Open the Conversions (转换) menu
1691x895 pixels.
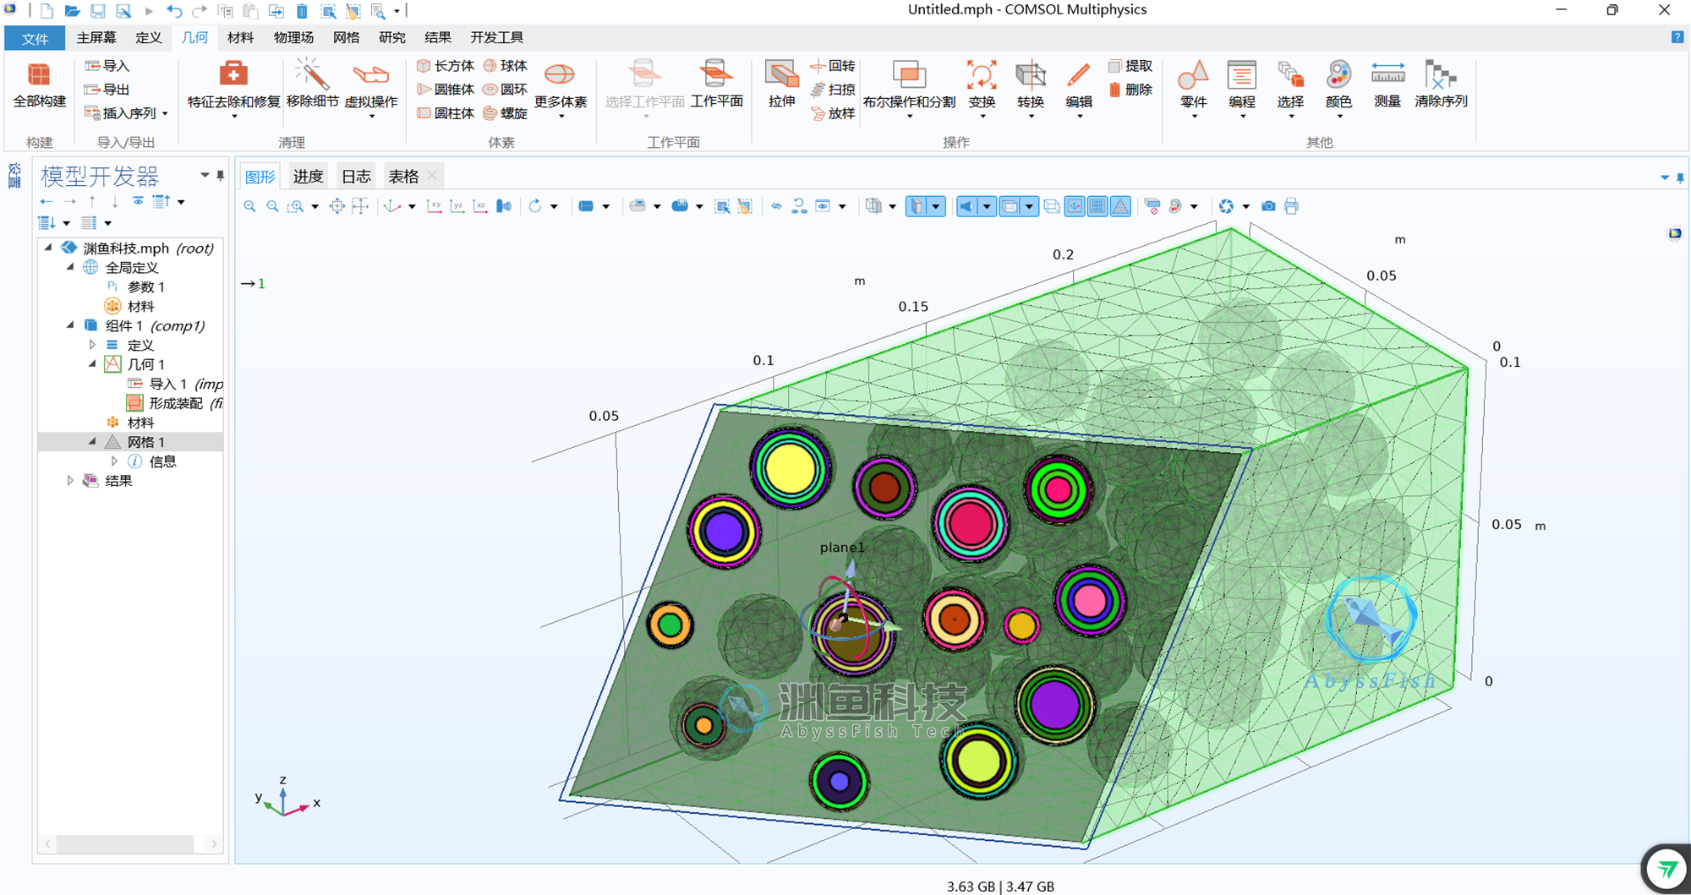(1031, 89)
